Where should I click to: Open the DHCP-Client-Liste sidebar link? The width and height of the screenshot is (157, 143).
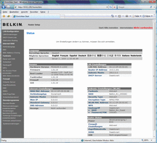tap(10, 38)
